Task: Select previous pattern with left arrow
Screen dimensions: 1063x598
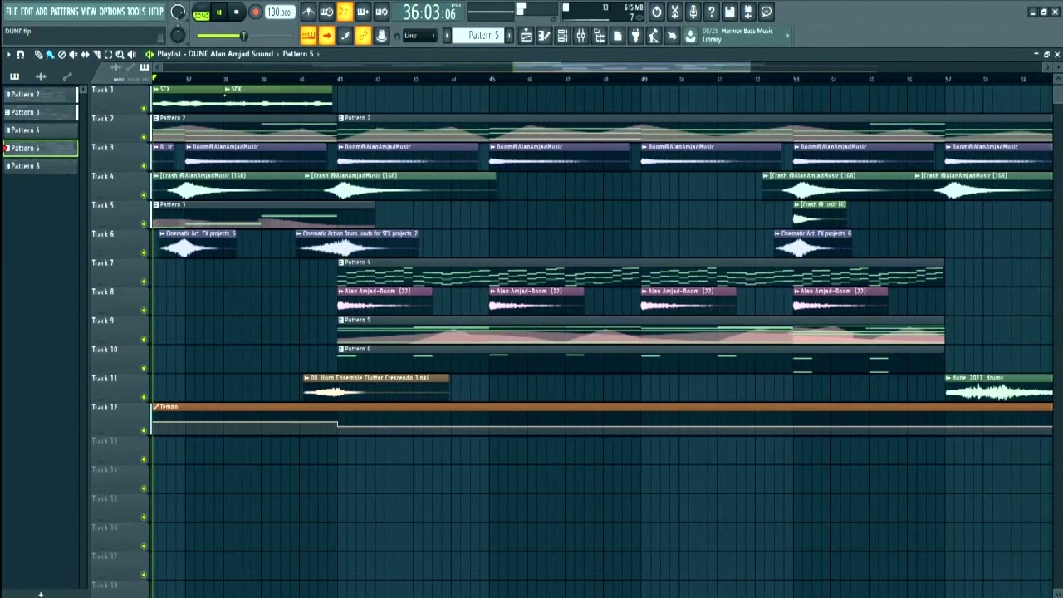Action: point(447,36)
